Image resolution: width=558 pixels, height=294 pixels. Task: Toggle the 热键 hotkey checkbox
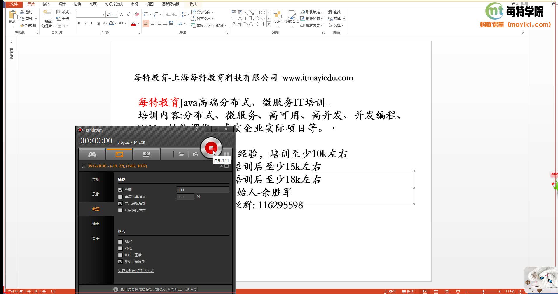(x=120, y=190)
